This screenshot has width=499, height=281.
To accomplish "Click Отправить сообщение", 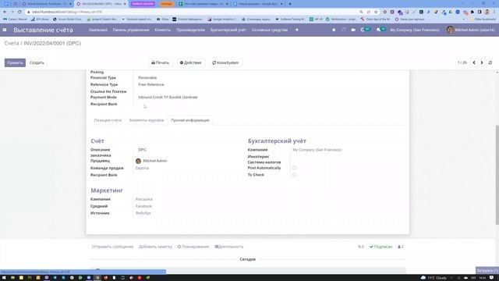I will click(112, 247).
